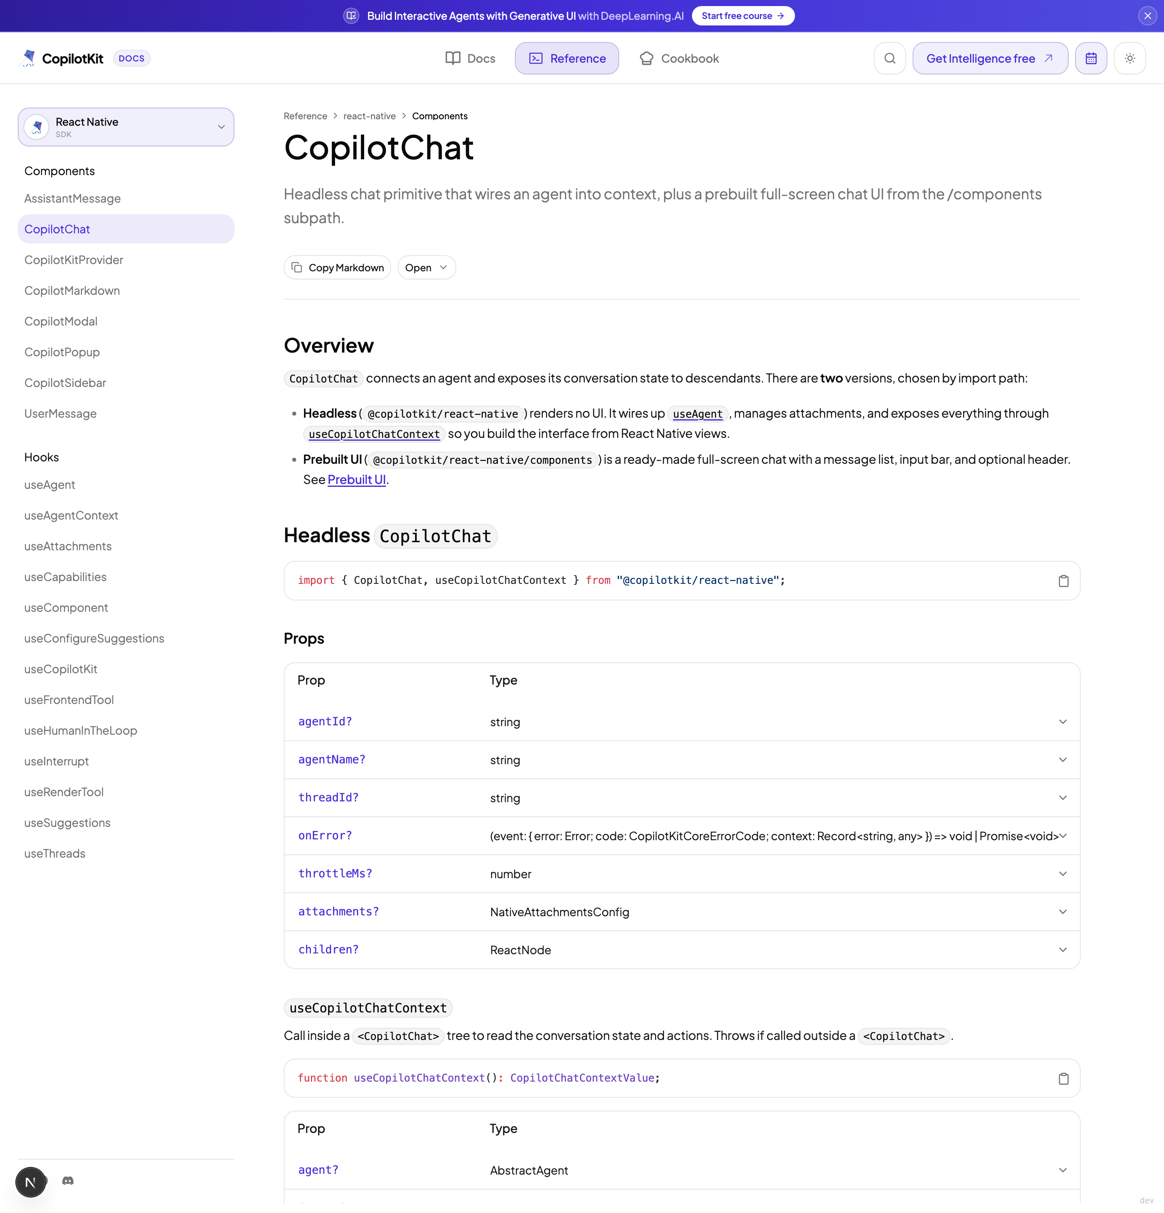Click the NativeAttachmentsConfig type text
The image size is (1164, 1213).
click(x=560, y=912)
